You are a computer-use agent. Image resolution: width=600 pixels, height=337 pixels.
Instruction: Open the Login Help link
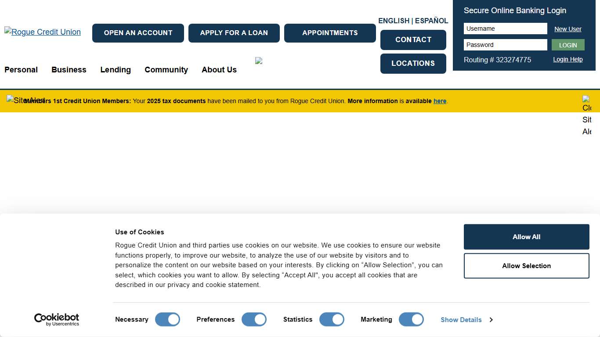(x=567, y=59)
